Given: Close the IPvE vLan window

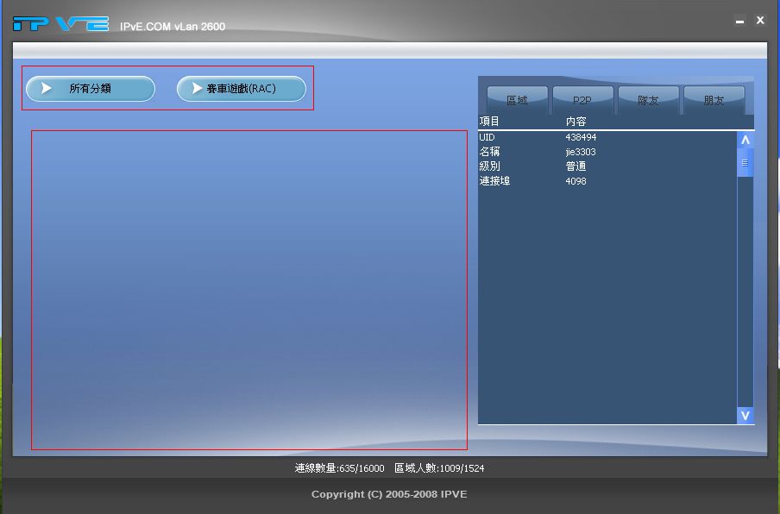Looking at the screenshot, I should pyautogui.click(x=760, y=21).
